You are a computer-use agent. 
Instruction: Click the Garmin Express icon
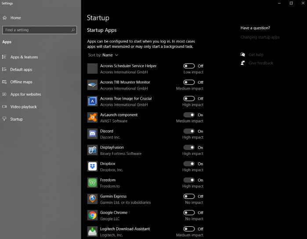[92, 199]
